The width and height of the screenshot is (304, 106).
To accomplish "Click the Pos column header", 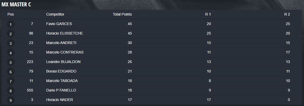I will [x=11, y=14].
